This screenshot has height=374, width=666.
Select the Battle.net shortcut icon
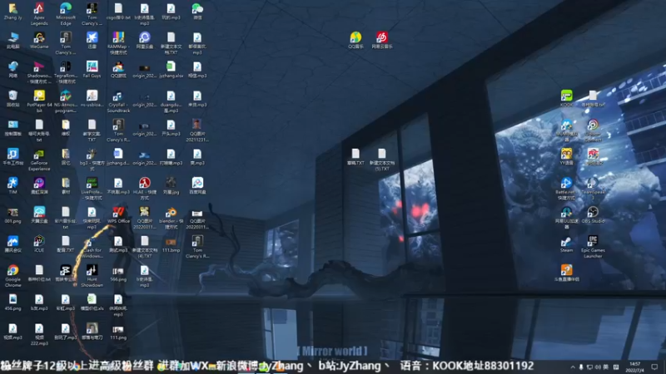(x=566, y=189)
